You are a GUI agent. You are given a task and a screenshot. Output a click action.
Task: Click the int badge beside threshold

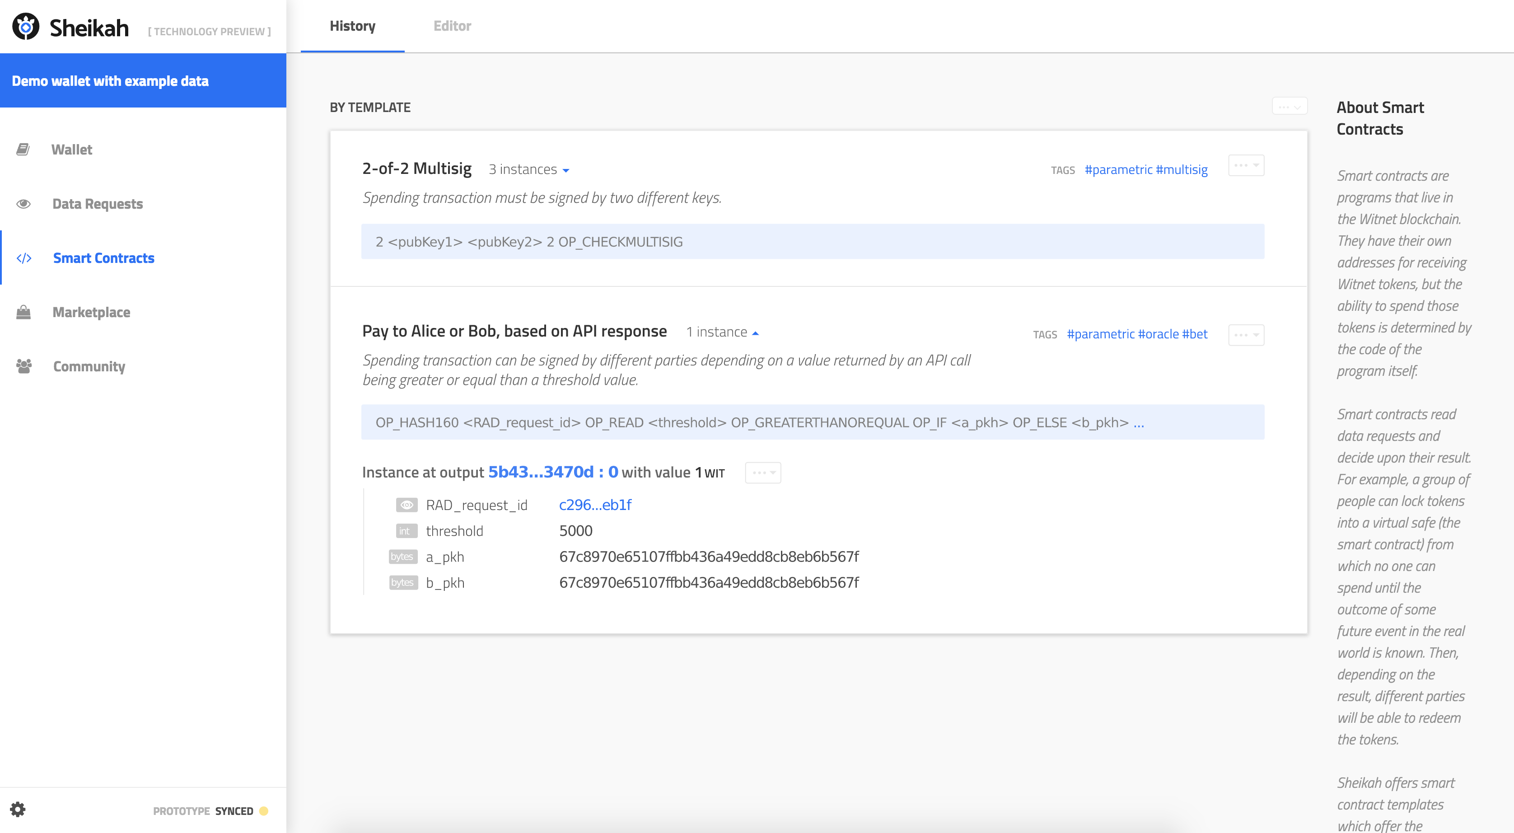pyautogui.click(x=407, y=531)
